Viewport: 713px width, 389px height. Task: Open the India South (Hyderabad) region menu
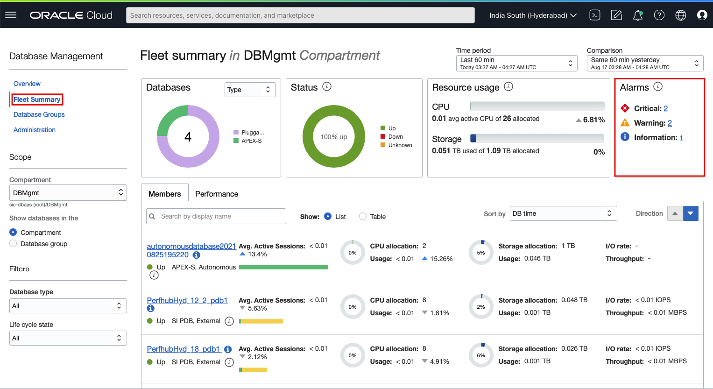point(532,14)
